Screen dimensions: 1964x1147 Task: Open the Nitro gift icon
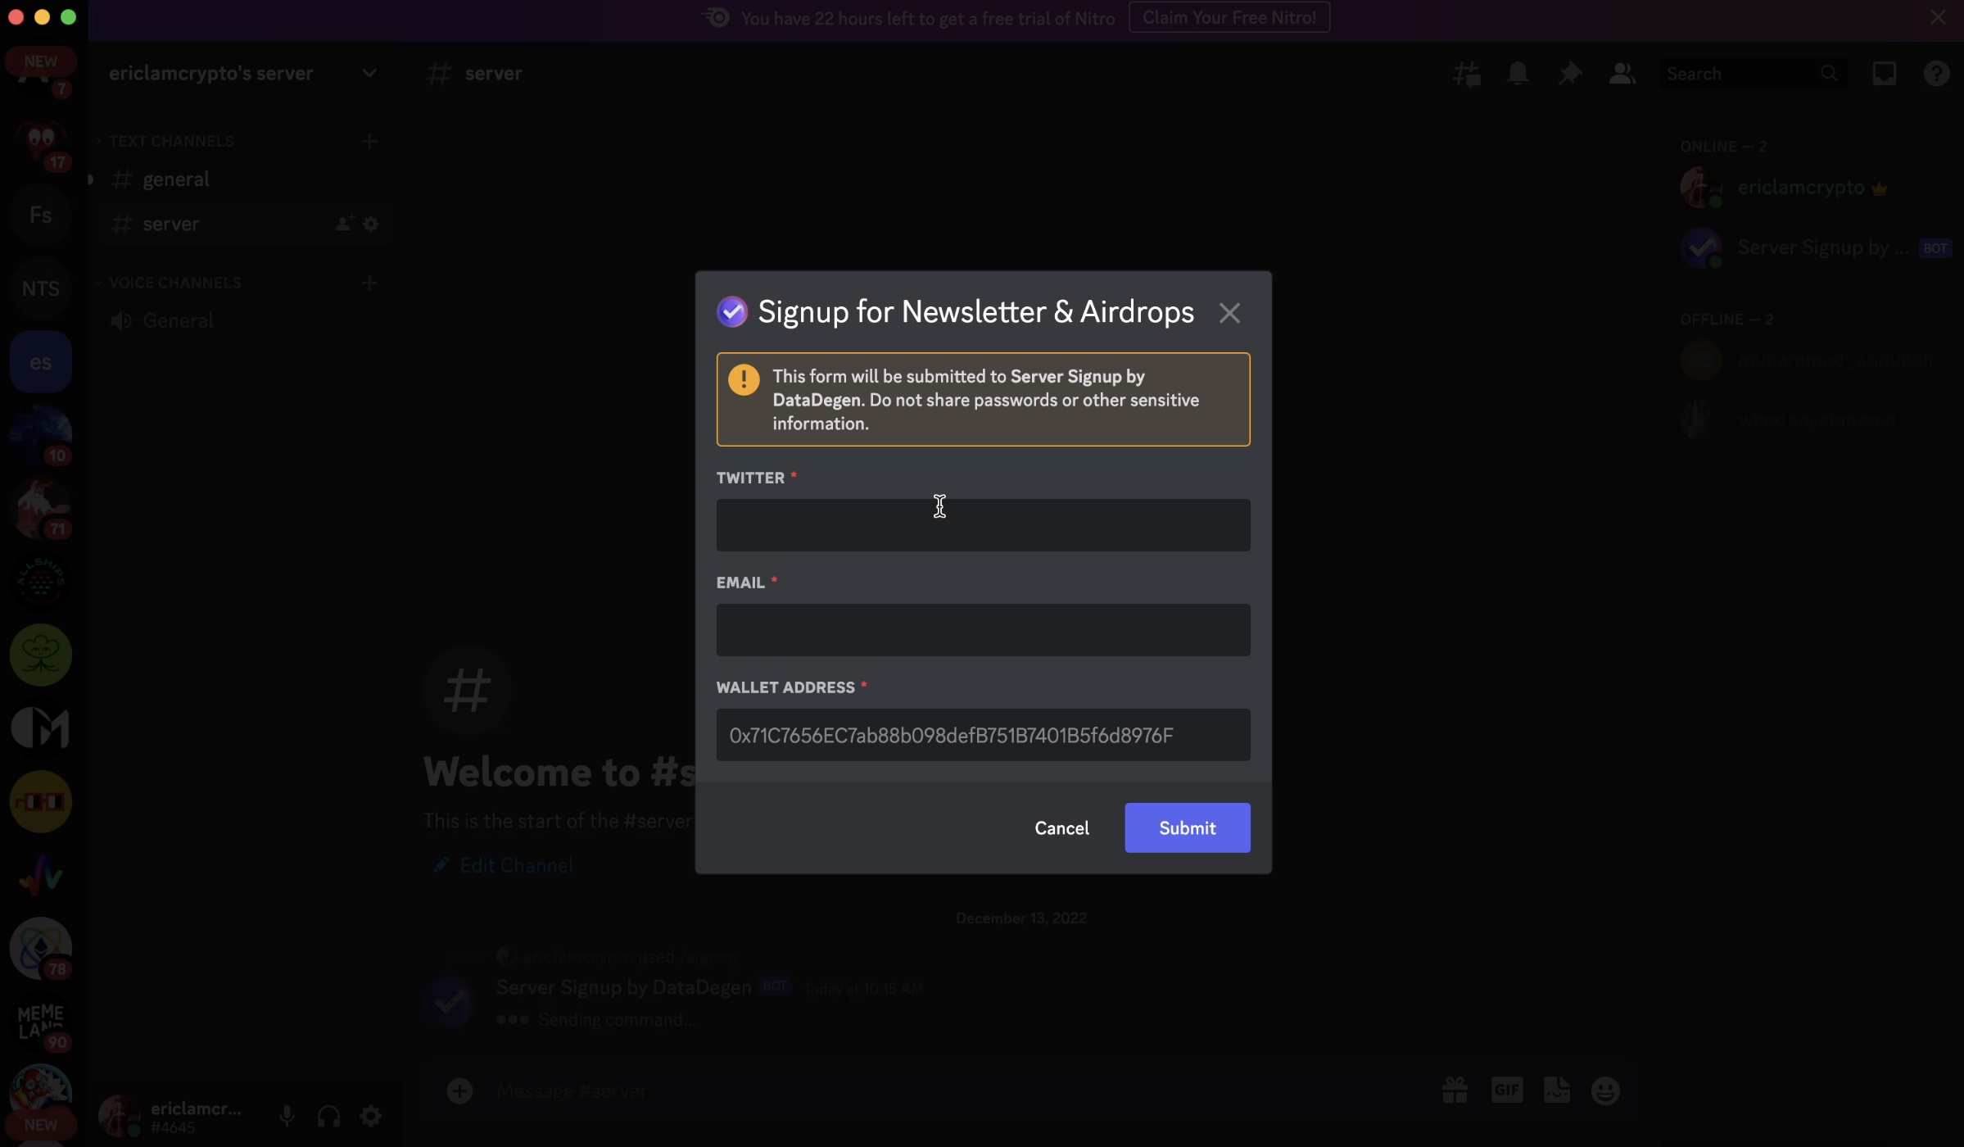coord(1455,1090)
